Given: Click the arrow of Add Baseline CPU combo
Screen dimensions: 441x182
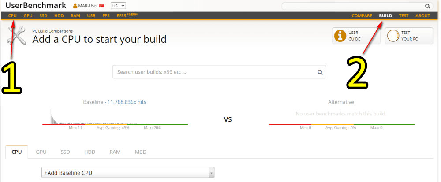Looking at the screenshot, I should [212, 173].
